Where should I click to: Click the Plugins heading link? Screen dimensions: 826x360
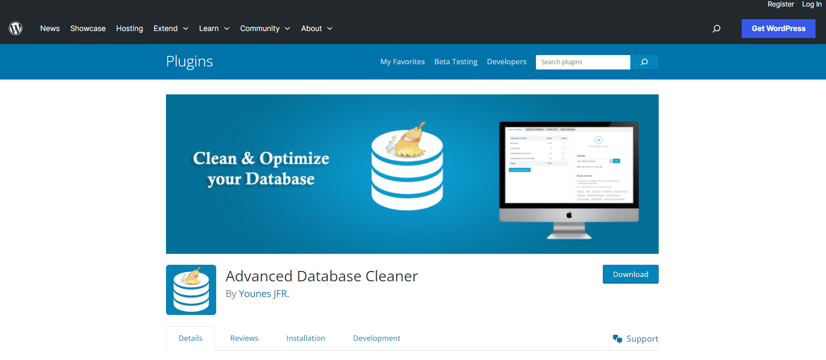(x=190, y=62)
